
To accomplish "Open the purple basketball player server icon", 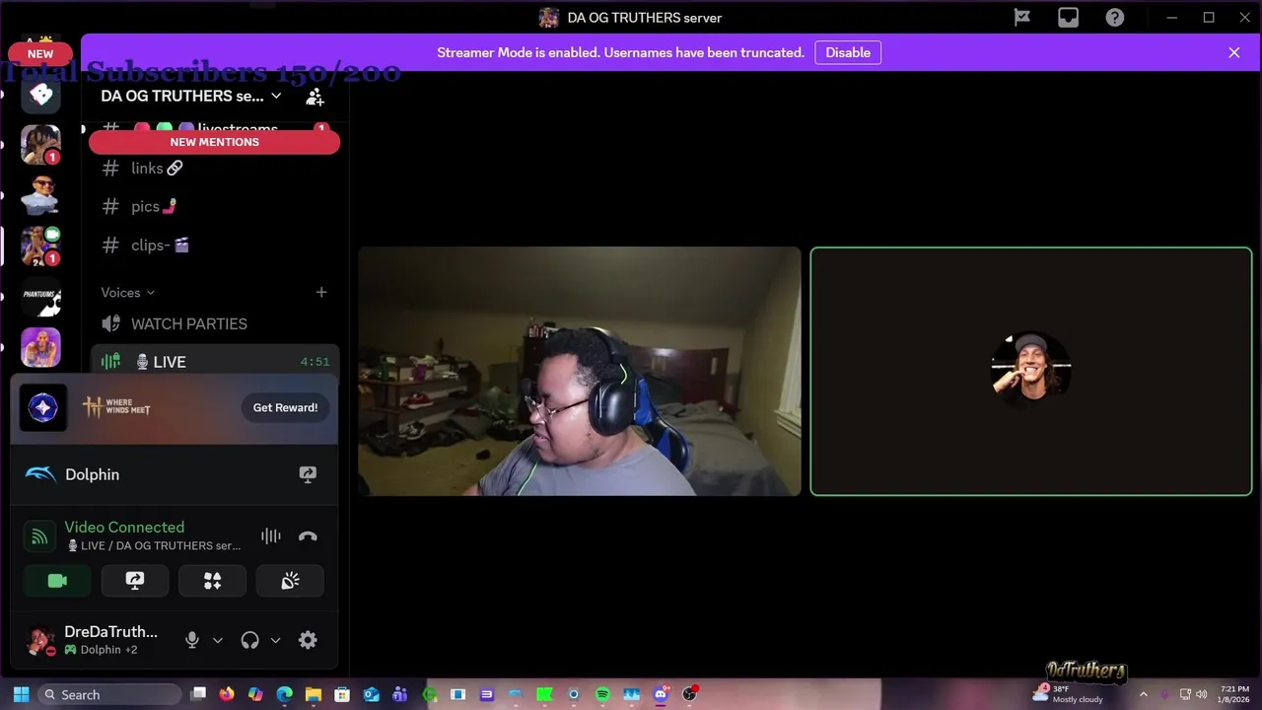I will pos(41,347).
